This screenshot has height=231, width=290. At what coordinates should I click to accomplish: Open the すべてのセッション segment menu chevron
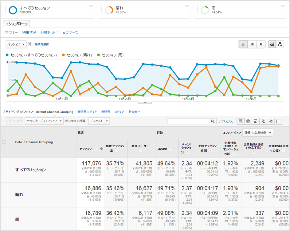91,6
